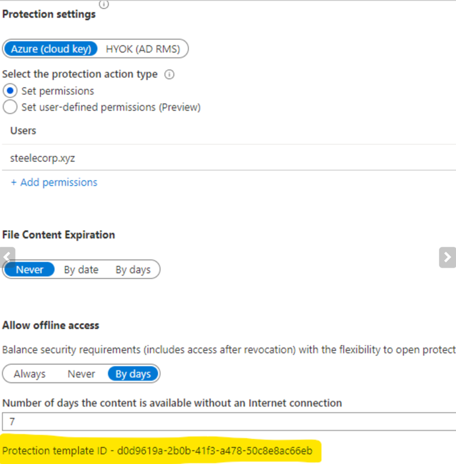Image resolution: width=456 pixels, height=464 pixels.
Task: Click the File Content Expiration heading
Action: click(x=59, y=234)
